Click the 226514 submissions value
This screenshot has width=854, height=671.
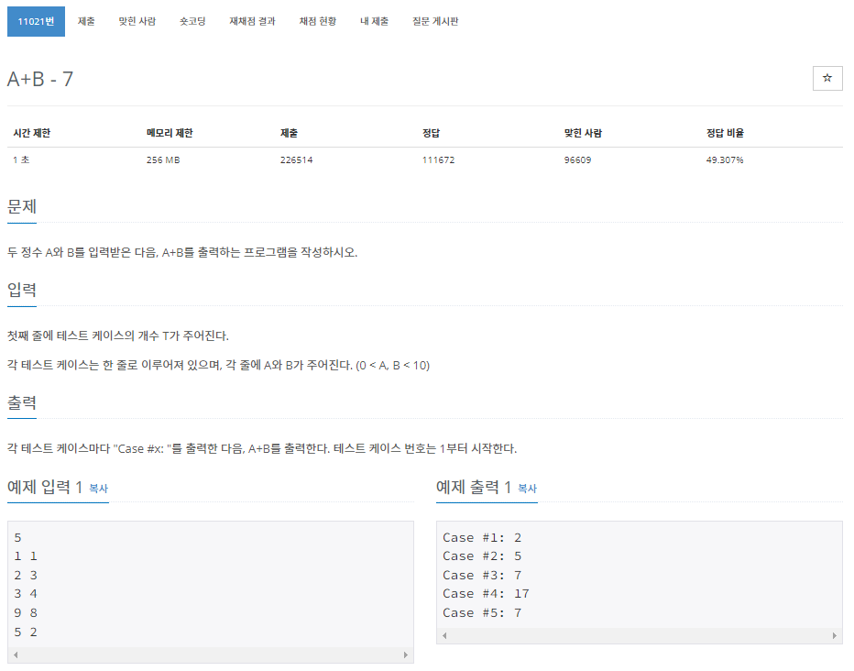point(296,160)
